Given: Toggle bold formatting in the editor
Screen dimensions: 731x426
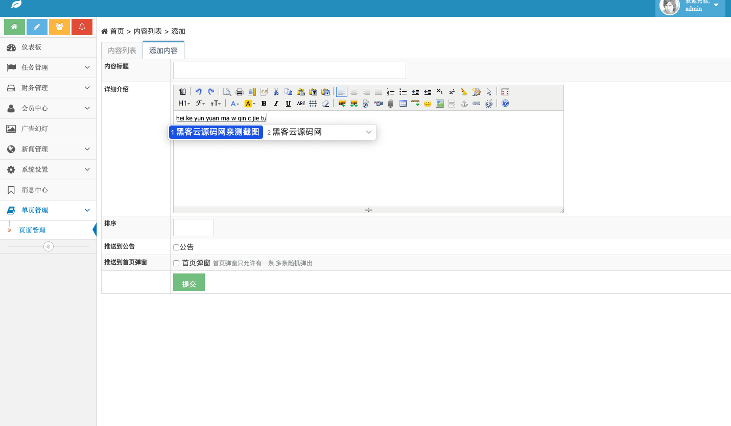Looking at the screenshot, I should [x=264, y=104].
